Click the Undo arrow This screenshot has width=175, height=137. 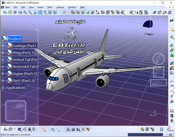(x=52, y=129)
